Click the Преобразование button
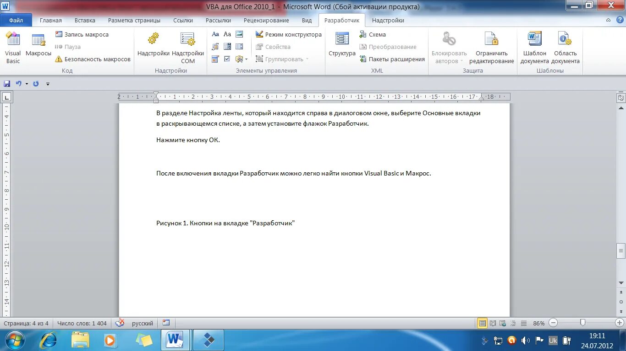The width and height of the screenshot is (626, 351). click(388, 47)
